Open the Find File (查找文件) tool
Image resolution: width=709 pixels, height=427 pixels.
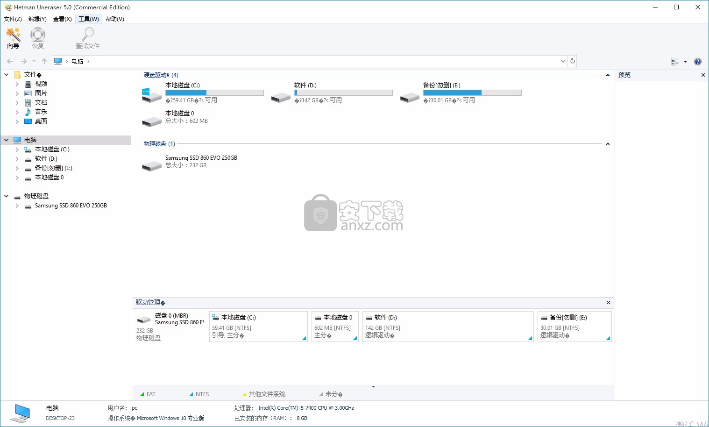(x=88, y=38)
